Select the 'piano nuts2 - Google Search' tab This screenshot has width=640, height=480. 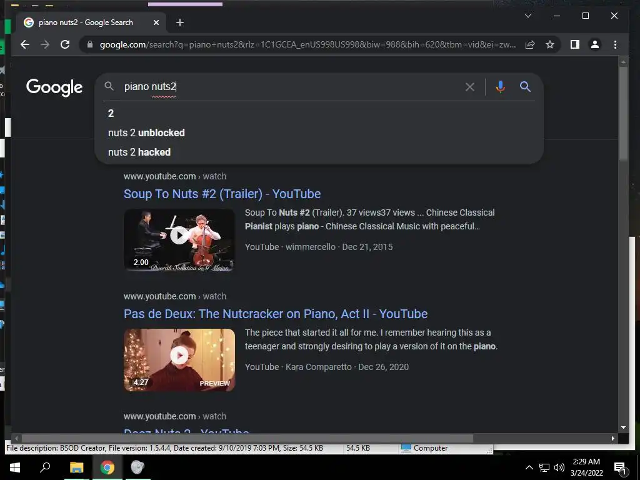tap(91, 22)
